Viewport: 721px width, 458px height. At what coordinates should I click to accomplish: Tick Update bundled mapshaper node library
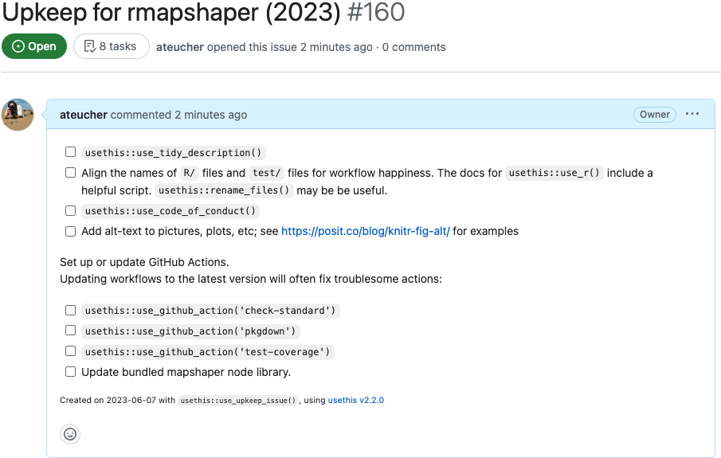[x=70, y=371]
